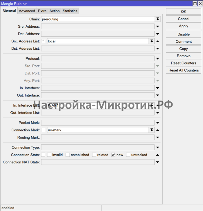Expand the Src. Address field arrow
Screen dimensions: 203x211
tap(158, 27)
